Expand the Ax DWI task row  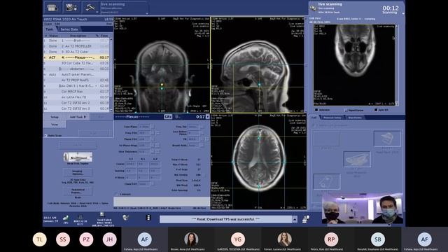[60, 86]
